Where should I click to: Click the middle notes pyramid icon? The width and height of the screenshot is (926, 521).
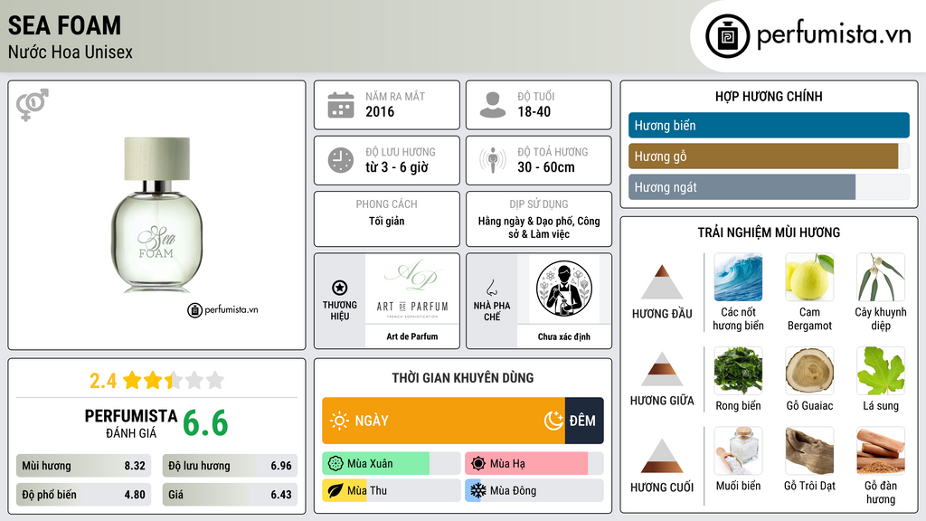click(x=662, y=369)
